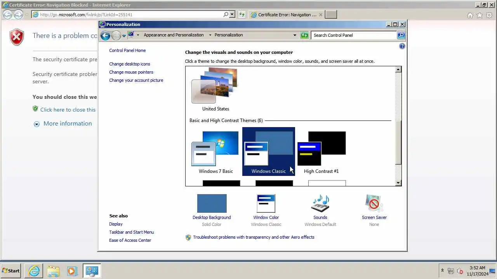Open the Start menu

click(11, 271)
